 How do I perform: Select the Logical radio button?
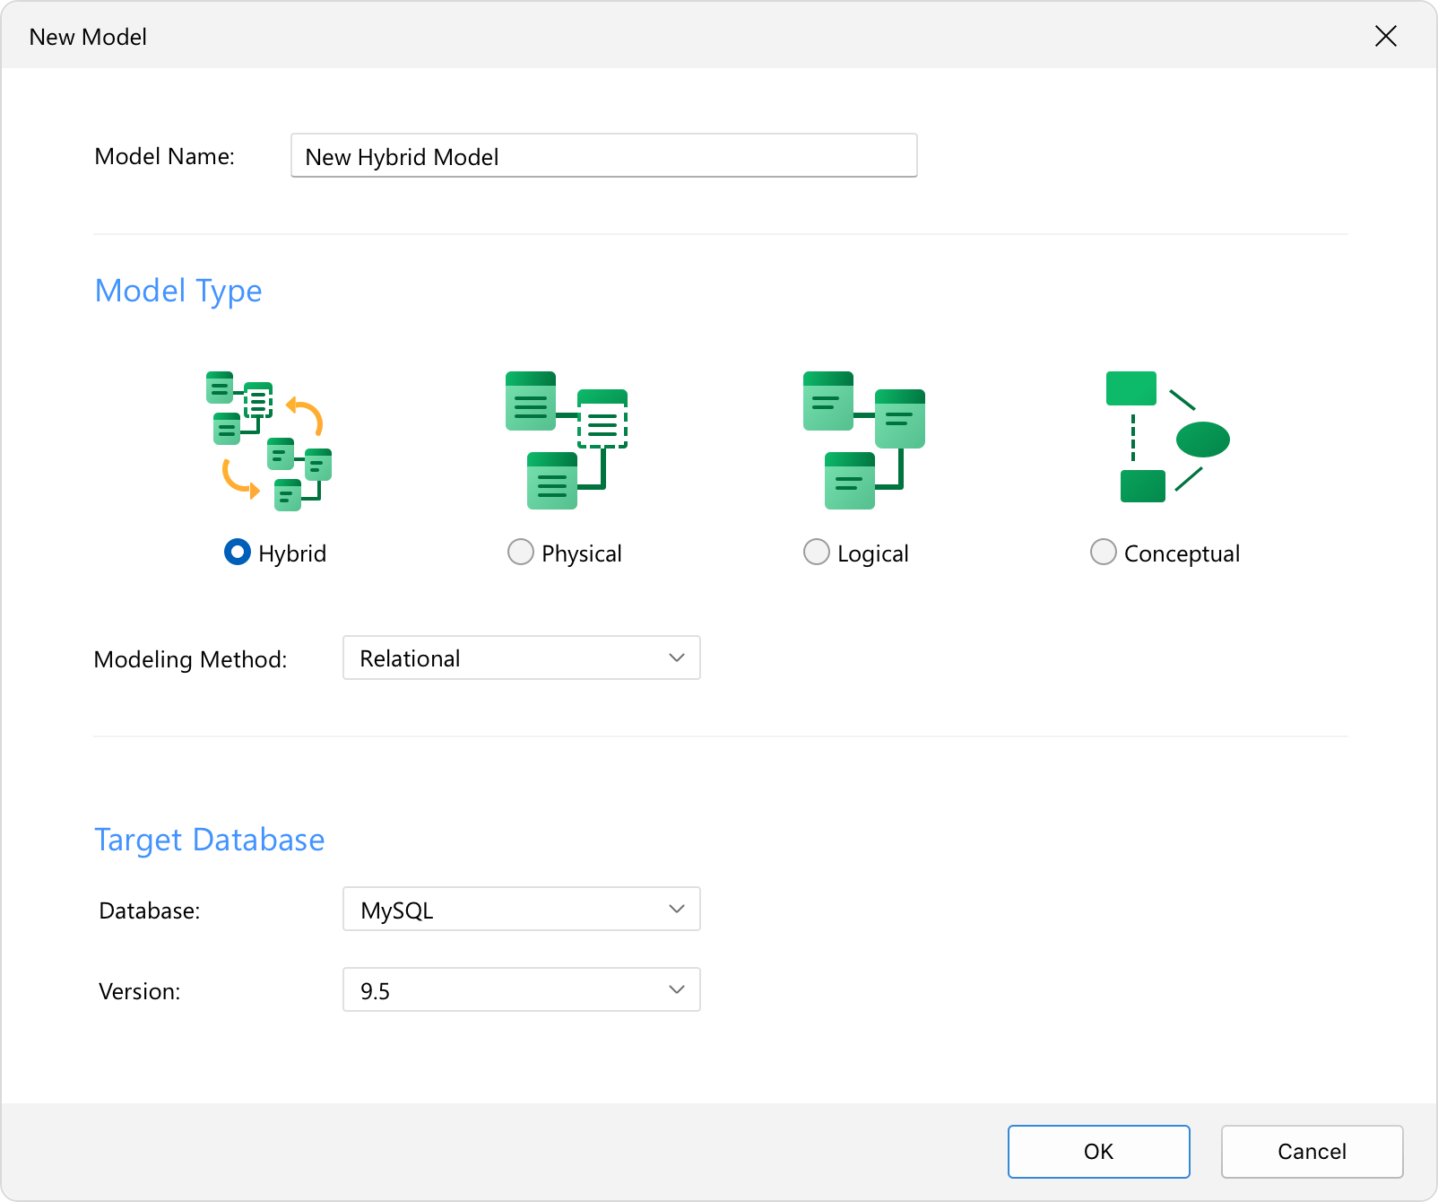pos(817,552)
